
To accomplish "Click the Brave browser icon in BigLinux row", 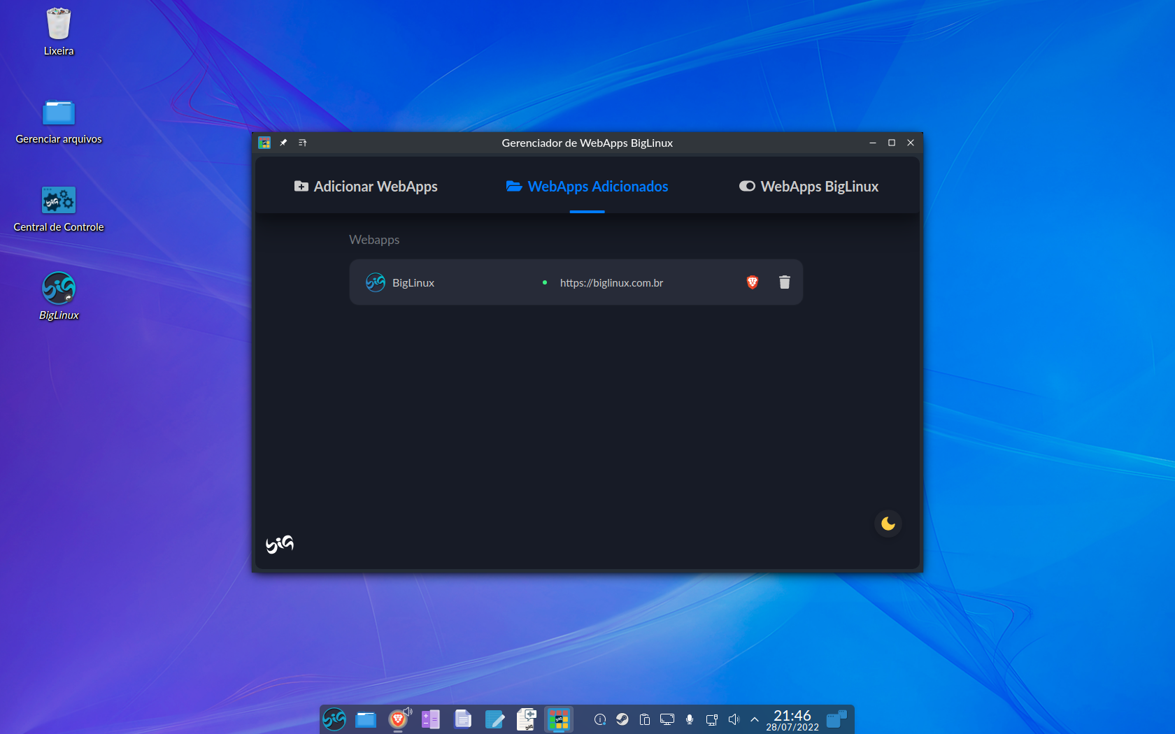I will [753, 282].
